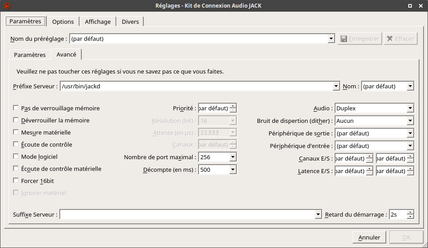The width and height of the screenshot is (428, 248).
Task: Click the Retard du démarrage 2s field
Action: [x=398, y=214]
